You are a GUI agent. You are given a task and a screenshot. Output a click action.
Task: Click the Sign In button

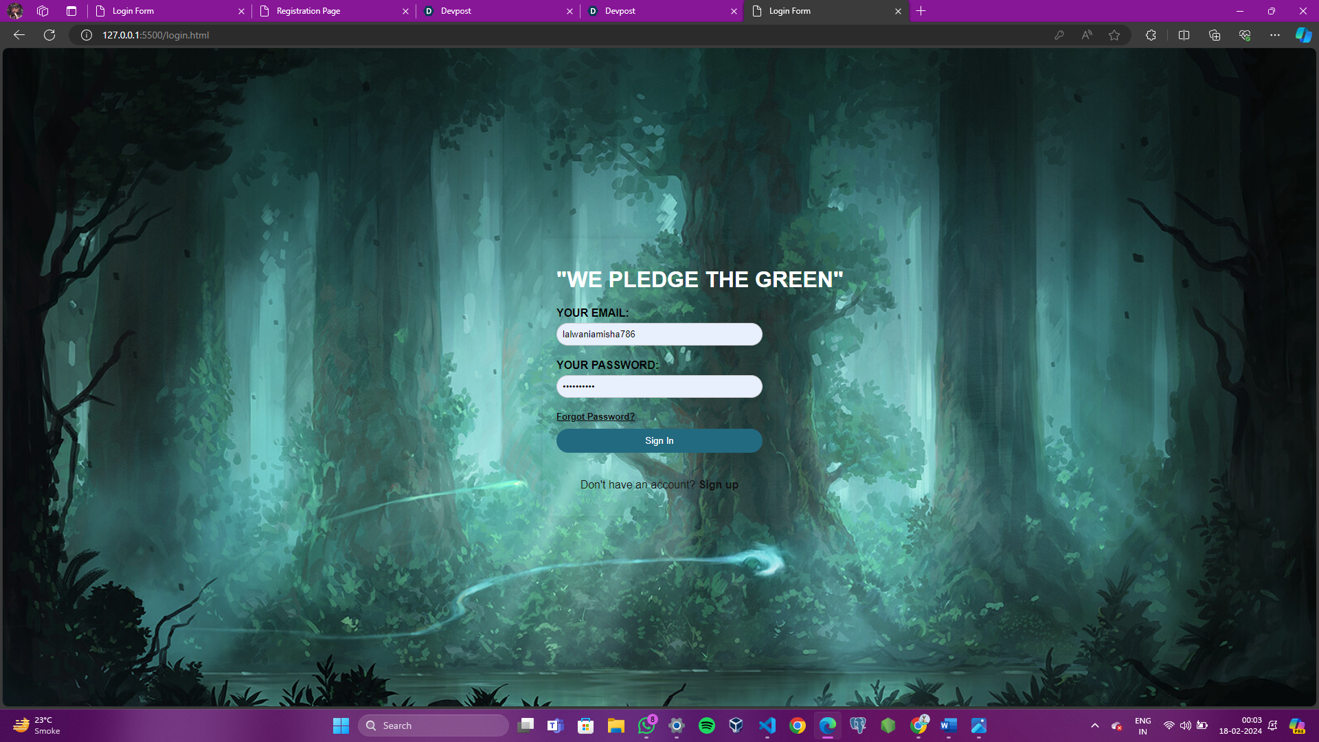659,441
